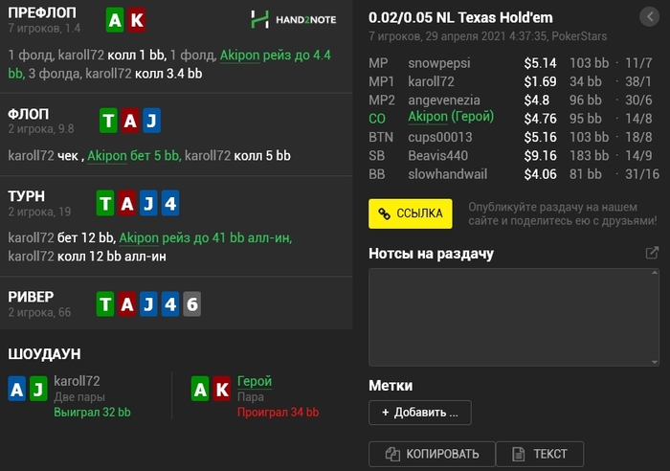Copy the hand with the КОПИРОВАТЬ button
This screenshot has width=670, height=471.
(x=431, y=455)
